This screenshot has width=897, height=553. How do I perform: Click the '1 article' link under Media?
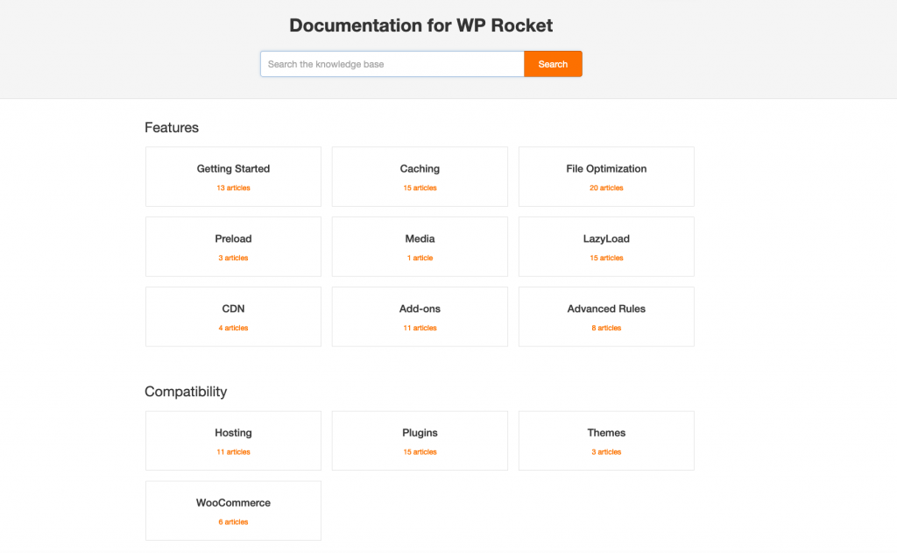[420, 258]
